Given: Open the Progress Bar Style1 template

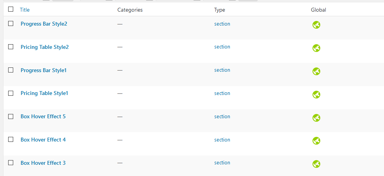Looking at the screenshot, I should pos(44,70).
